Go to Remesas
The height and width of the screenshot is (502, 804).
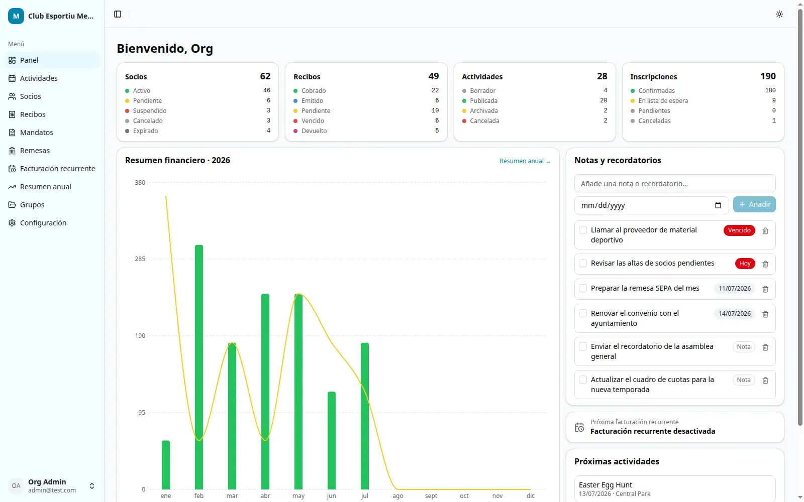52,151
